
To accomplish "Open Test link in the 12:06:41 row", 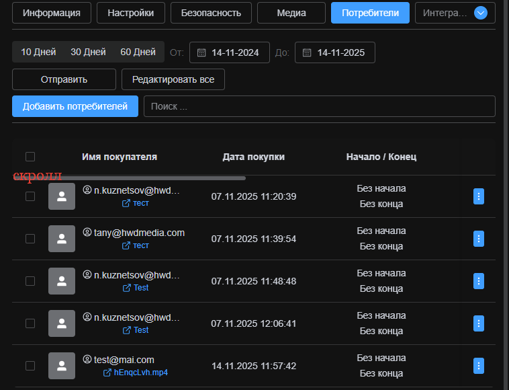I will (141, 330).
